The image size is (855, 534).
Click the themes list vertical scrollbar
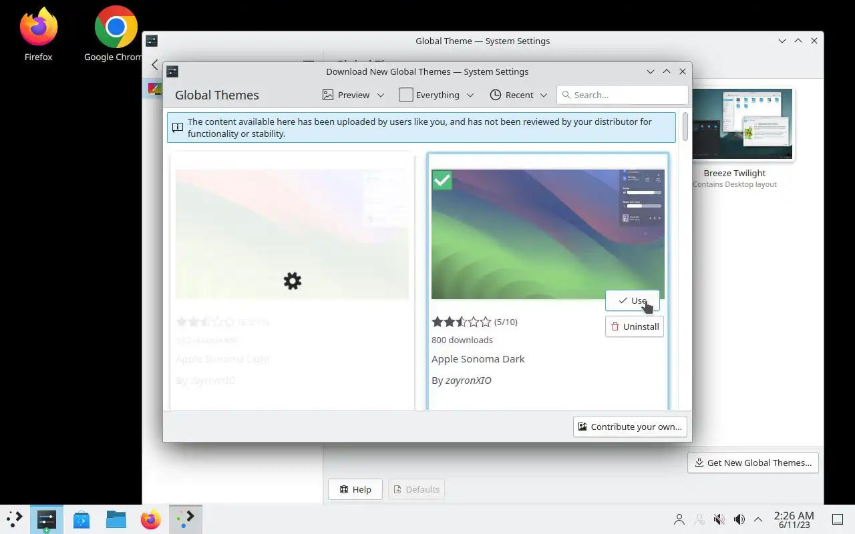coord(685,127)
